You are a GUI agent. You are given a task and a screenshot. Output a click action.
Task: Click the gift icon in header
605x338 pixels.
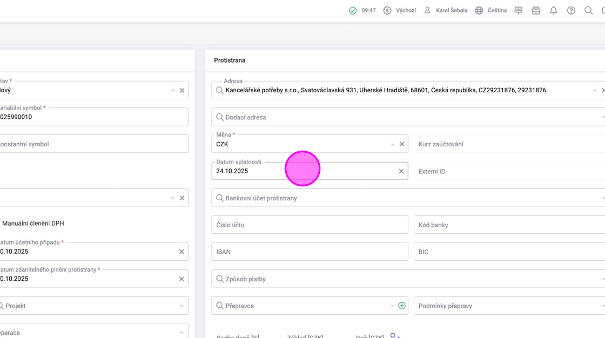[536, 10]
